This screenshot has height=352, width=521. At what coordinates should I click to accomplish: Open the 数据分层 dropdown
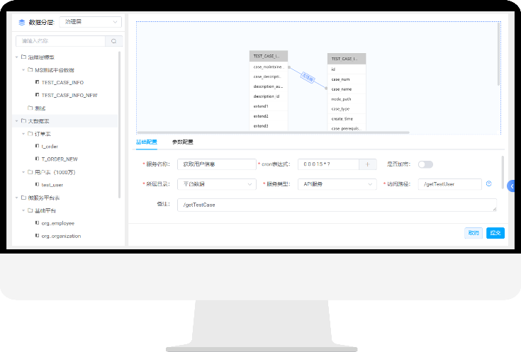[x=90, y=22]
